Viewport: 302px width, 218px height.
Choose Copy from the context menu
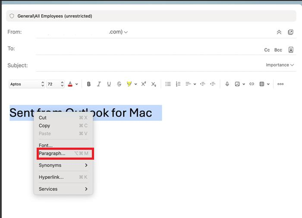[63, 126]
